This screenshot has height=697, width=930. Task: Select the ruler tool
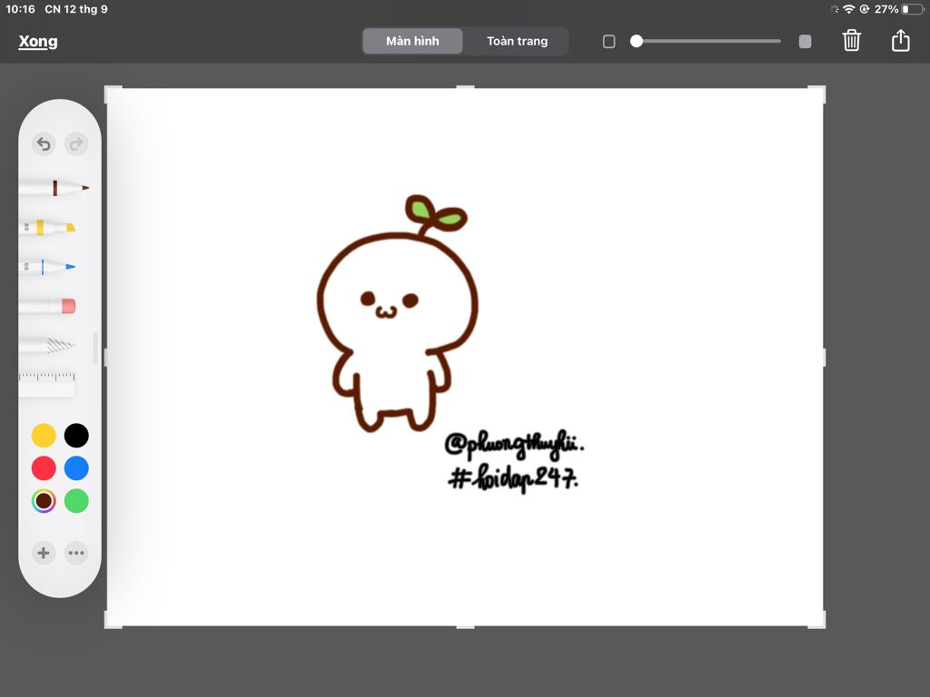47,385
